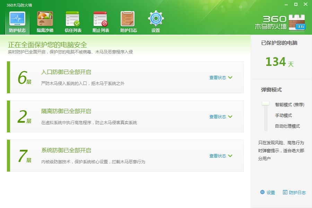Viewport: 312px width, 208px height.
Task: Open the 隔离沙箱 sandbox icon
Action: coord(45,19)
